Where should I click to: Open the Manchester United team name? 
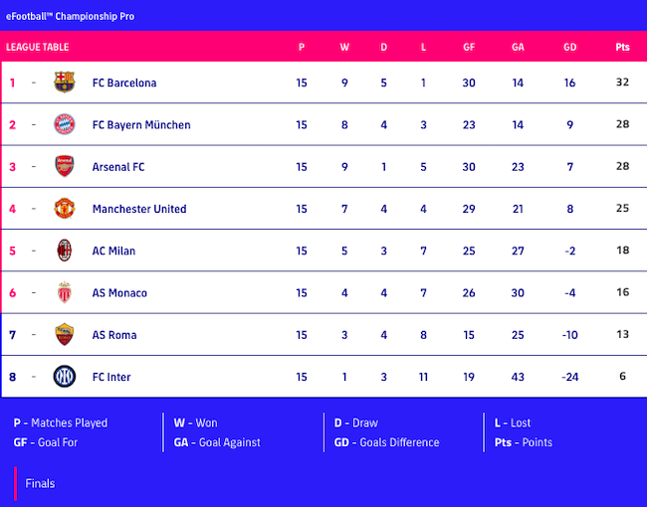pos(139,209)
